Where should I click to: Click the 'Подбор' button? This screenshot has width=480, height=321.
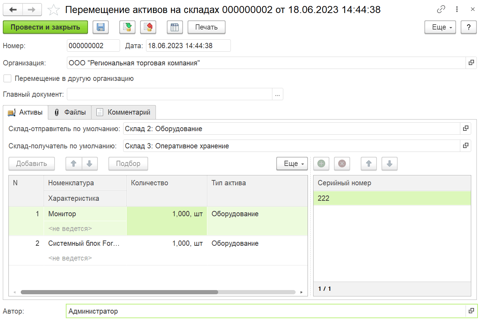(x=128, y=163)
